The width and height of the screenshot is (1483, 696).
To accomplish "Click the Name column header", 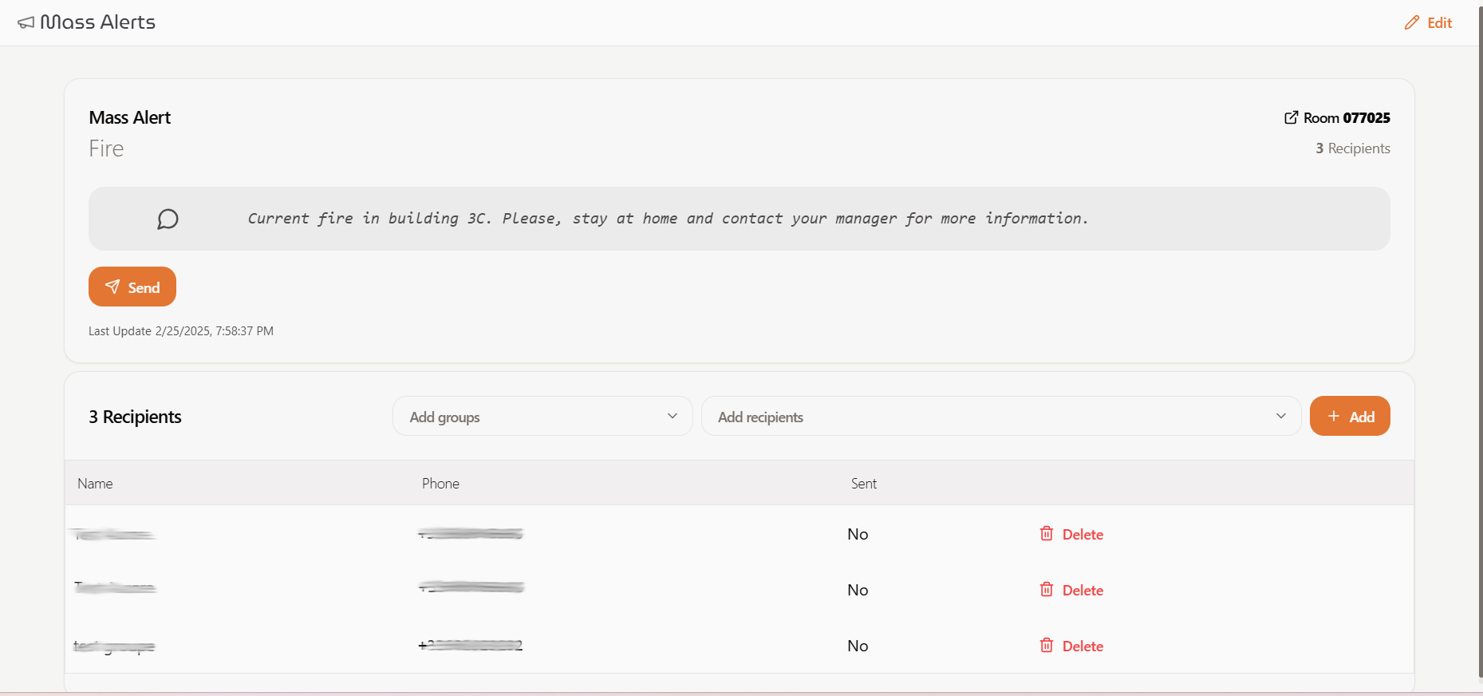I will click(95, 484).
